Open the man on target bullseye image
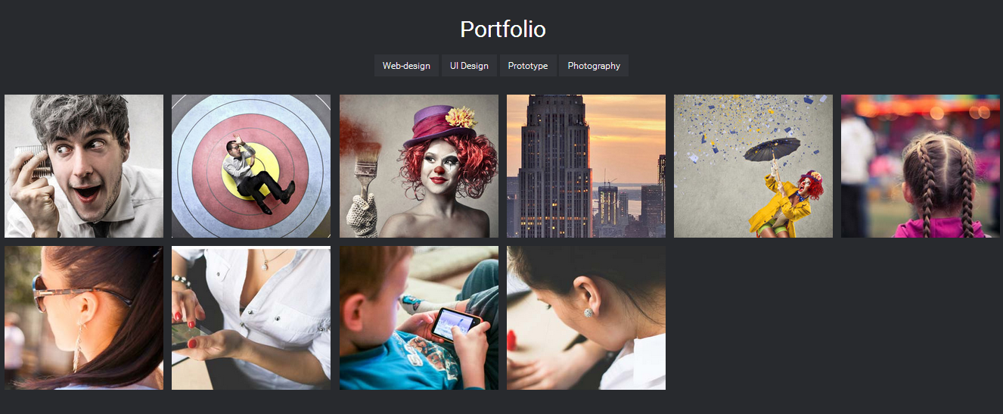1003x414 pixels. coord(251,166)
